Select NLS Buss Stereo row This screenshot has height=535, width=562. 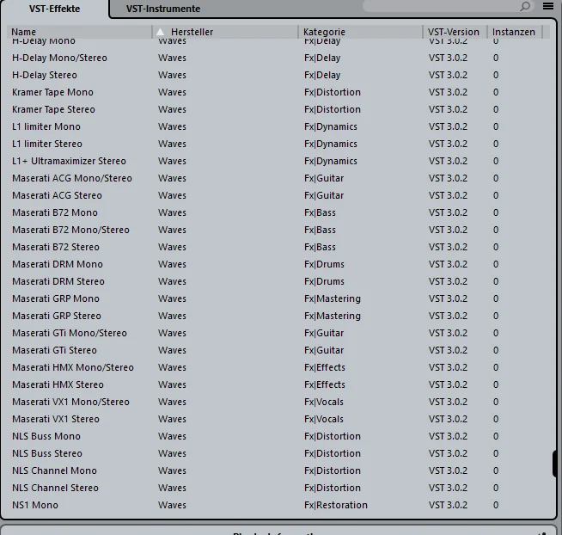(278, 454)
